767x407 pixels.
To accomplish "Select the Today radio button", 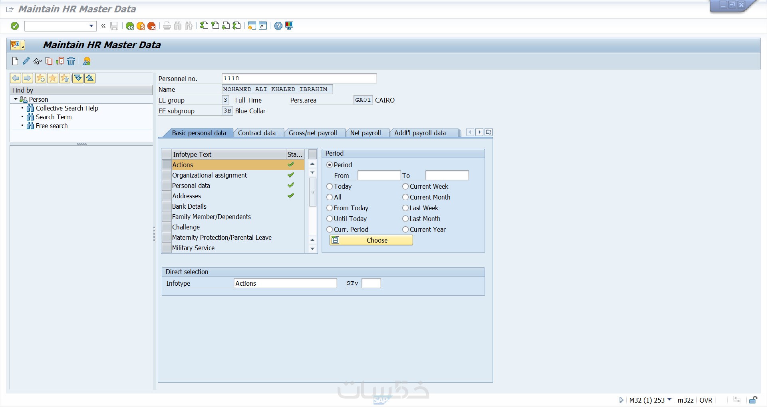I will (x=330, y=186).
